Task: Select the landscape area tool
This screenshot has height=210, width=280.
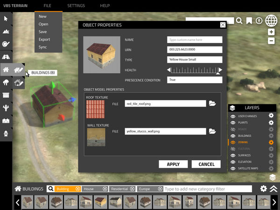Action: [x=6, y=121]
